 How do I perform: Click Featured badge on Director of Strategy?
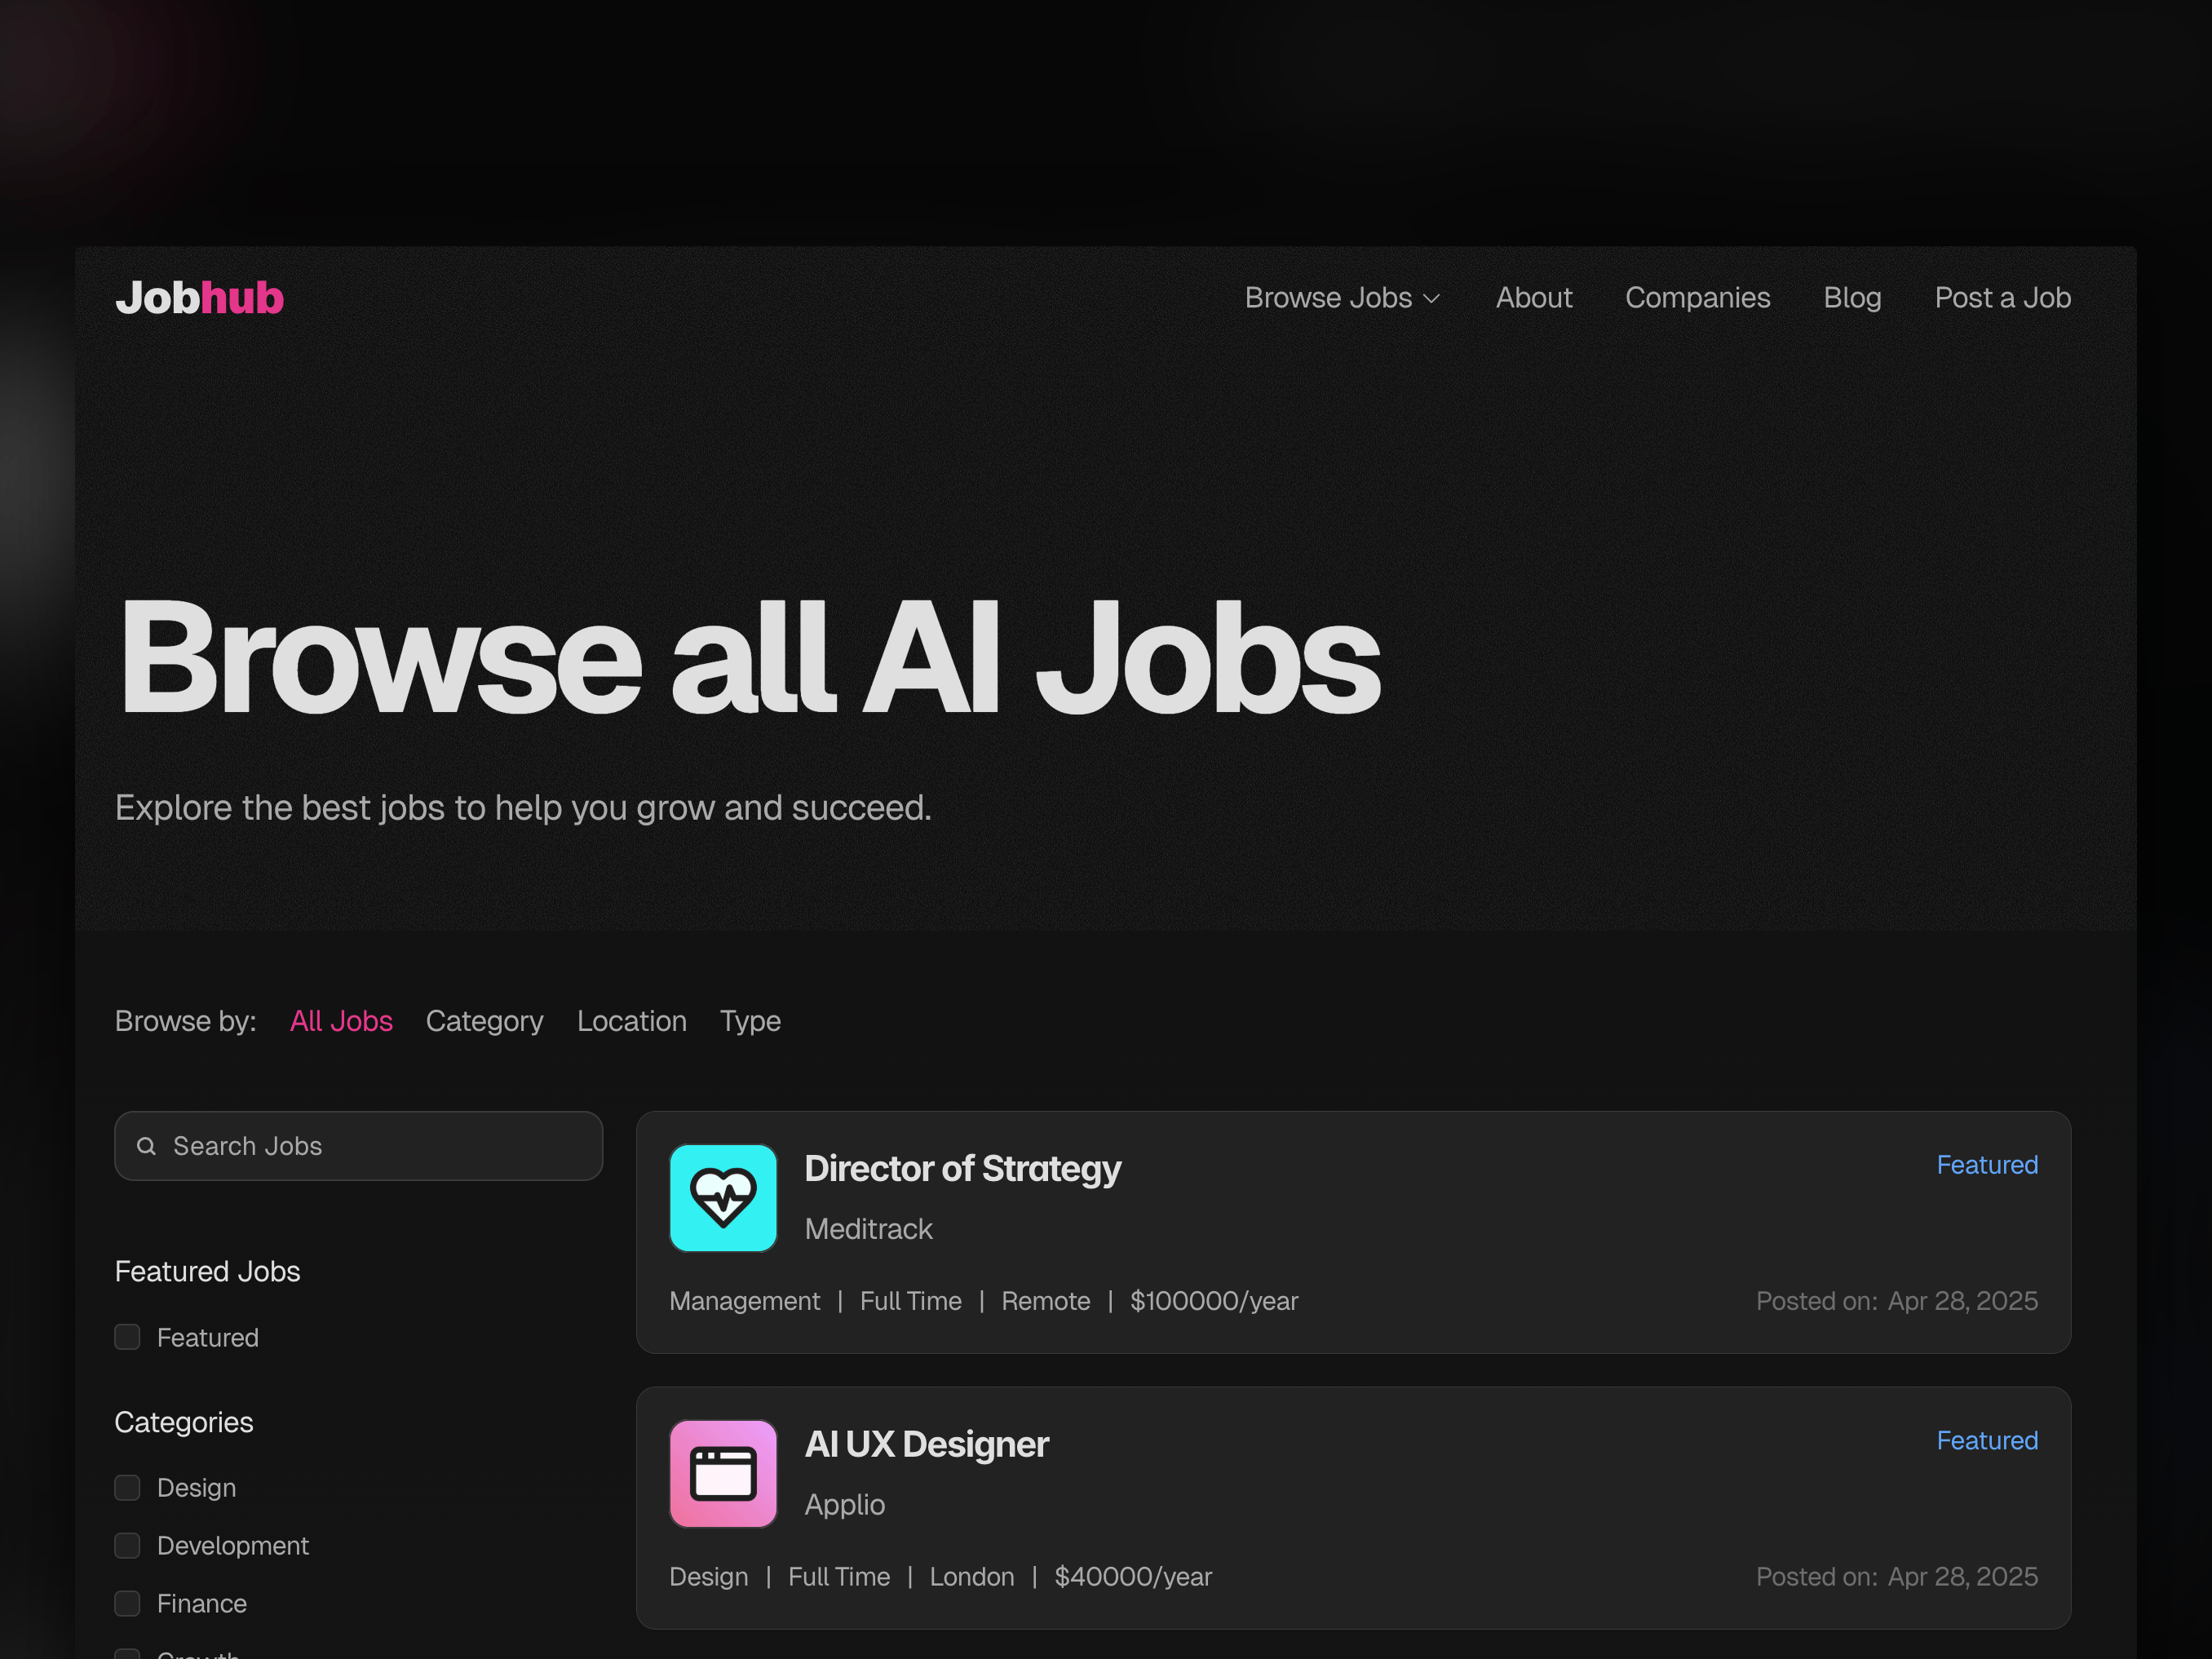(x=1987, y=1165)
